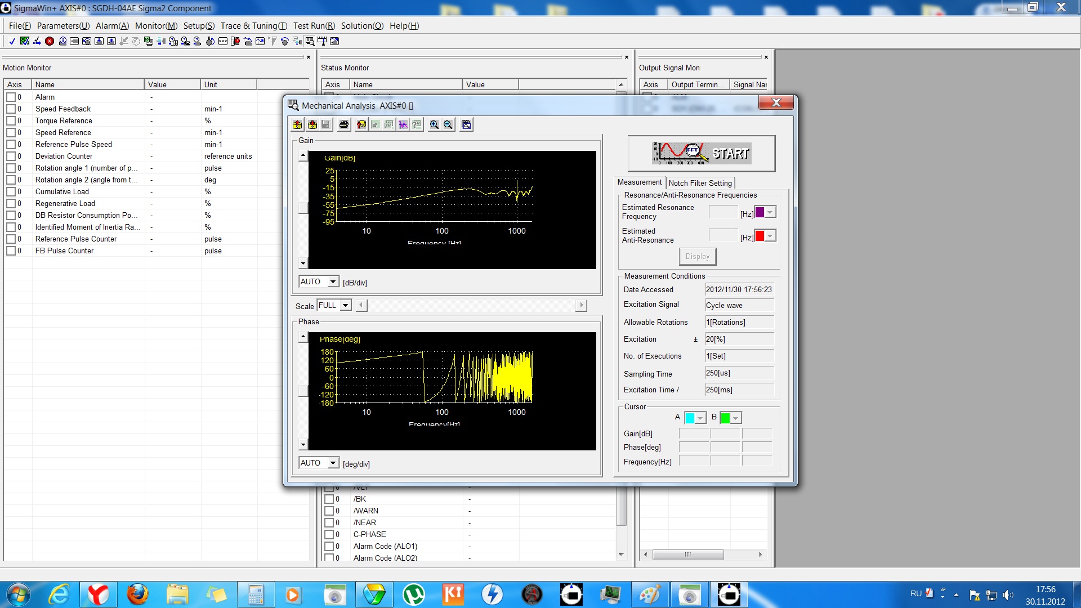Open the Scale FULL dropdown

(345, 305)
